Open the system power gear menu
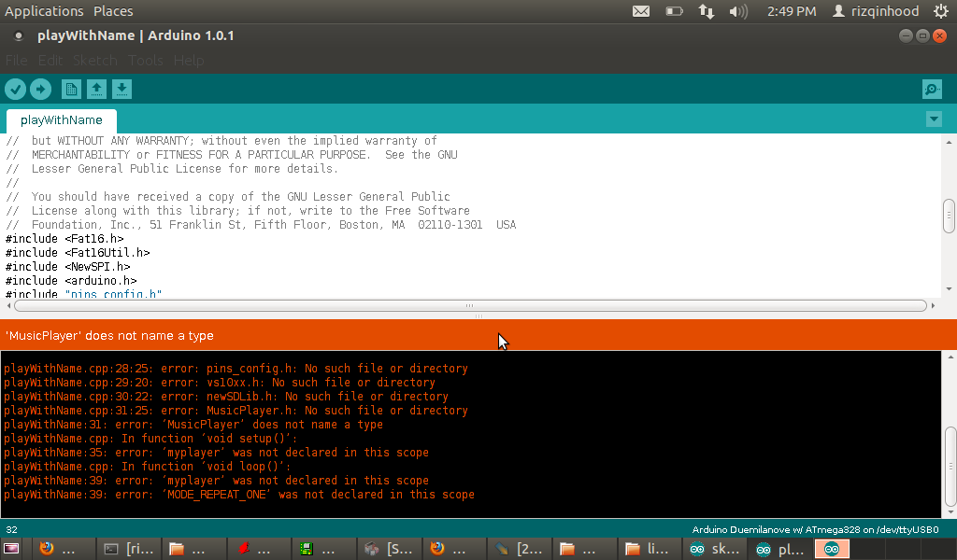This screenshot has width=957, height=560. 941,11
